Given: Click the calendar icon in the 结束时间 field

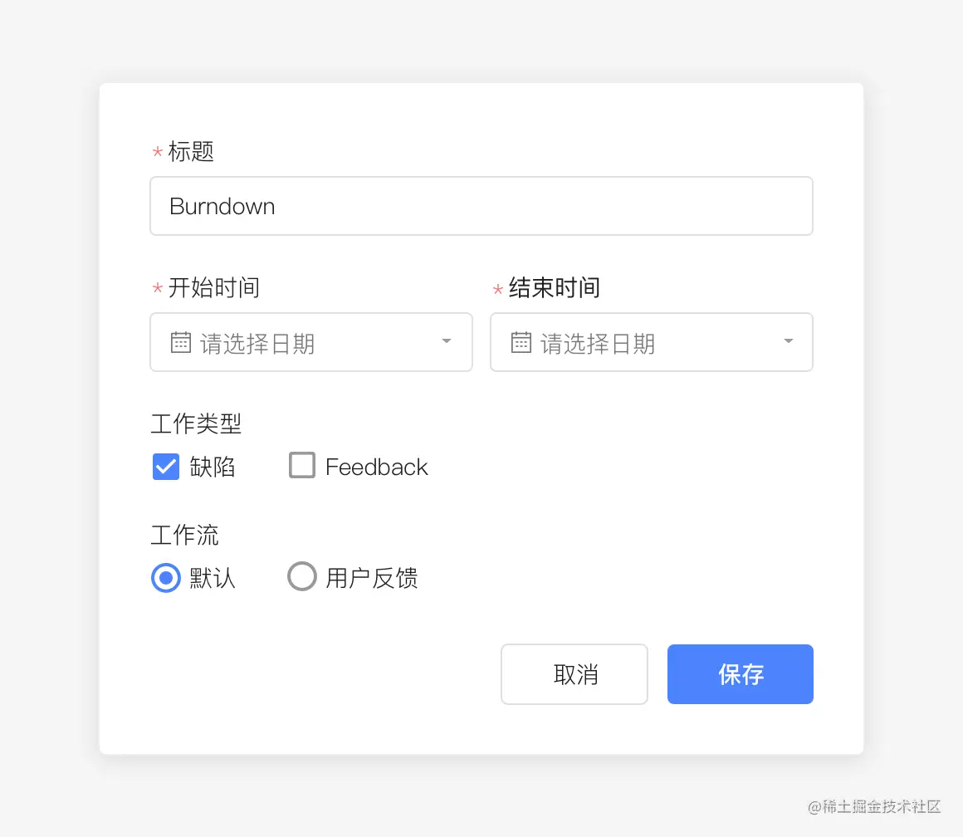Looking at the screenshot, I should point(521,341).
